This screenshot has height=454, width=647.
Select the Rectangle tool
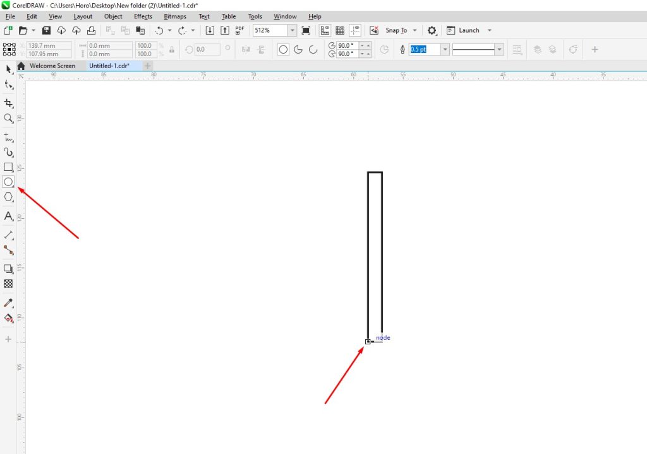9,168
